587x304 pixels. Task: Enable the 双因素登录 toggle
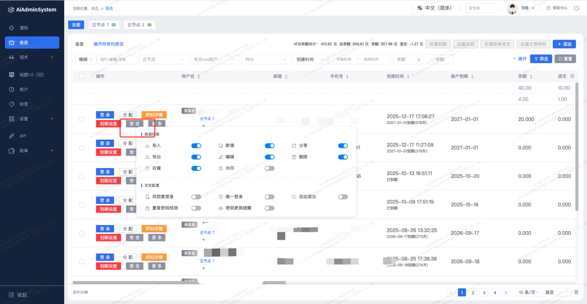(196, 197)
